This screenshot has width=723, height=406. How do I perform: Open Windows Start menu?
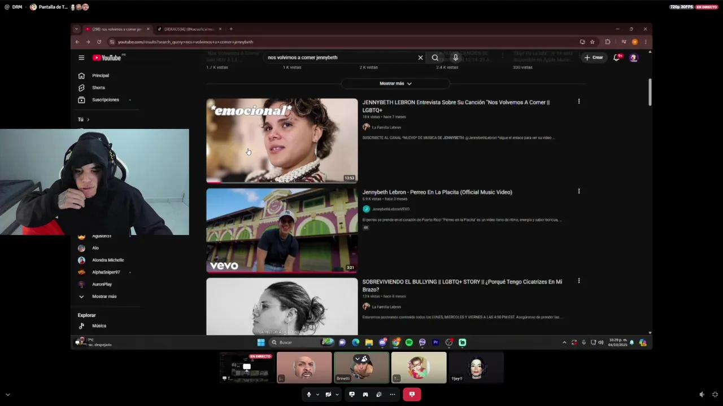[x=261, y=342]
